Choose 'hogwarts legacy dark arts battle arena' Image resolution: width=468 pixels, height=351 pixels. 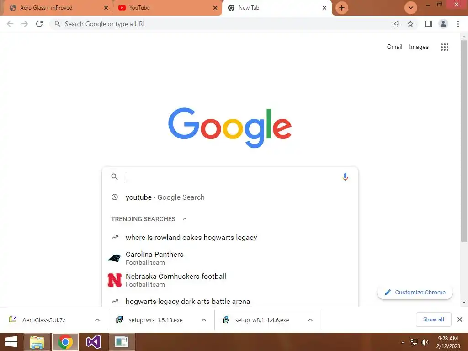coord(230,301)
